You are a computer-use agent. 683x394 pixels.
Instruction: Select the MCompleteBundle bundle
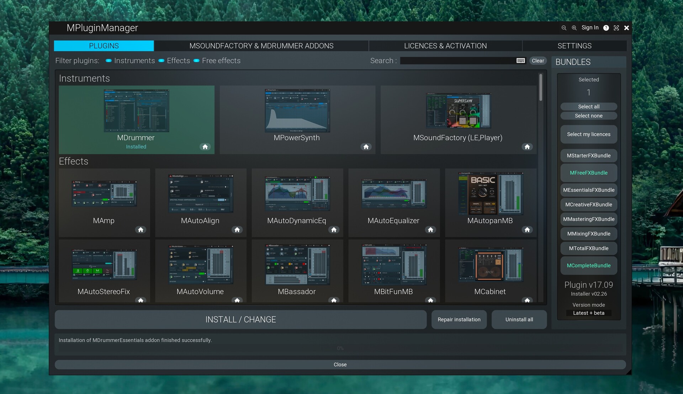pos(589,266)
